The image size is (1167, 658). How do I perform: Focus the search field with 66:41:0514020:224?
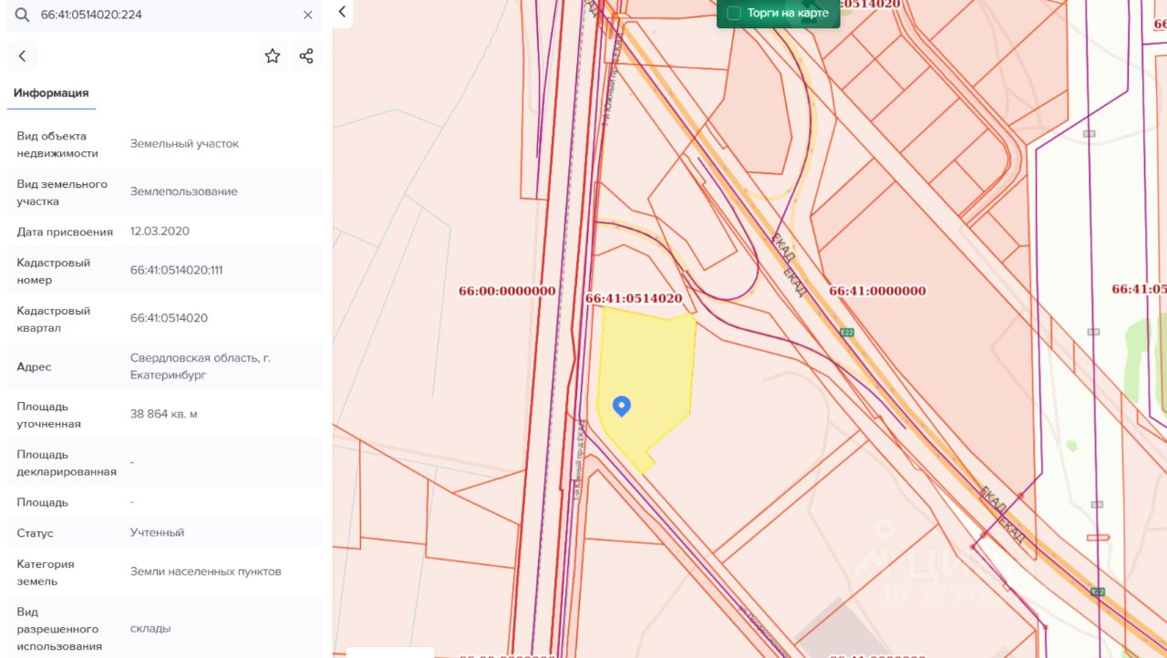point(164,15)
